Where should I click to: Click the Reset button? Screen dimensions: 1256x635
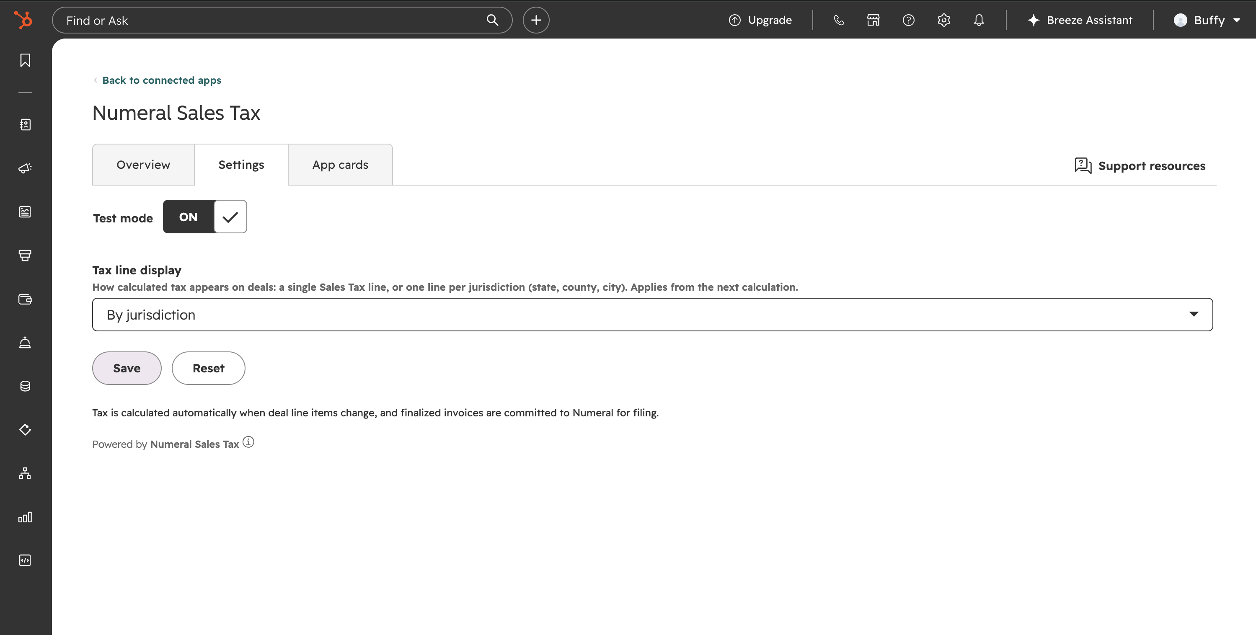coord(208,368)
